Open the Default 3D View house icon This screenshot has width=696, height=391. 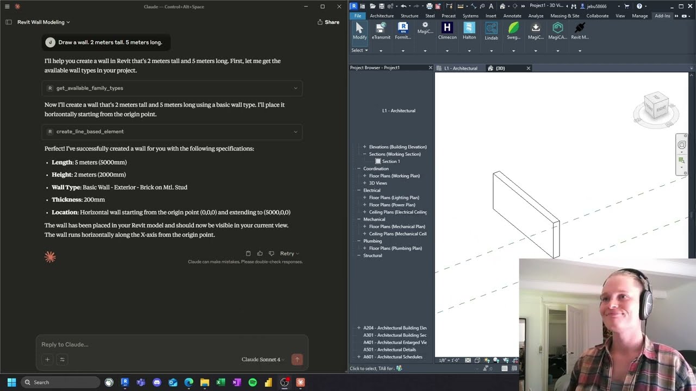[502, 6]
